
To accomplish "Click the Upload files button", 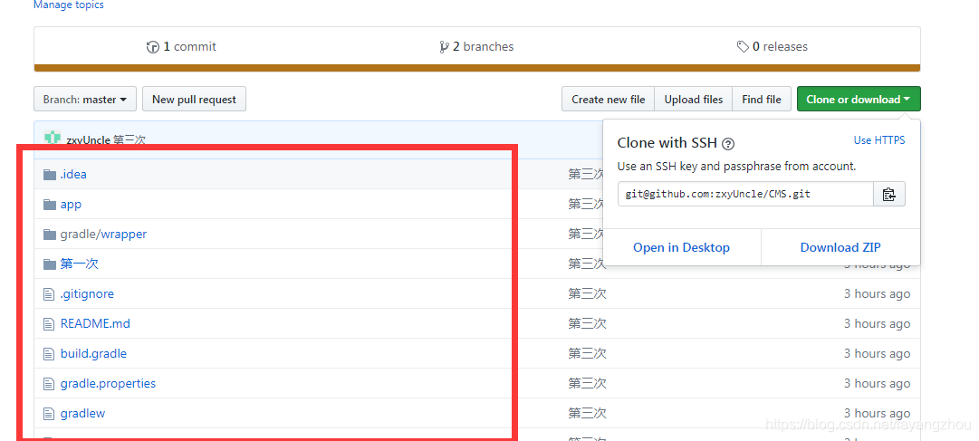I will pos(693,100).
